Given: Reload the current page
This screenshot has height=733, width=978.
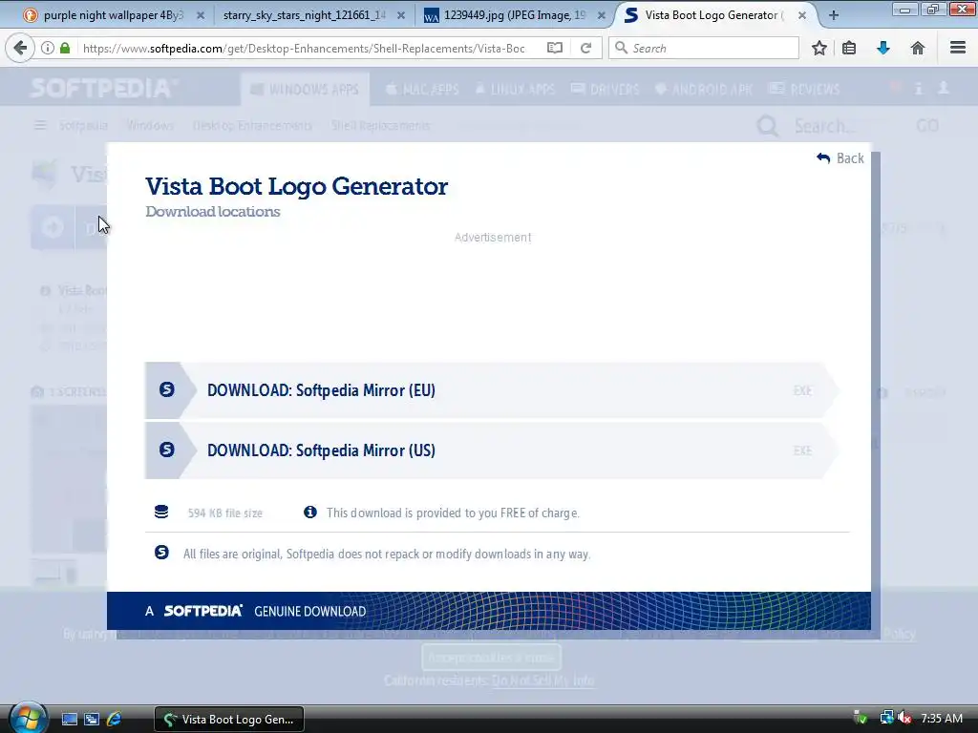Looking at the screenshot, I should click(x=585, y=48).
